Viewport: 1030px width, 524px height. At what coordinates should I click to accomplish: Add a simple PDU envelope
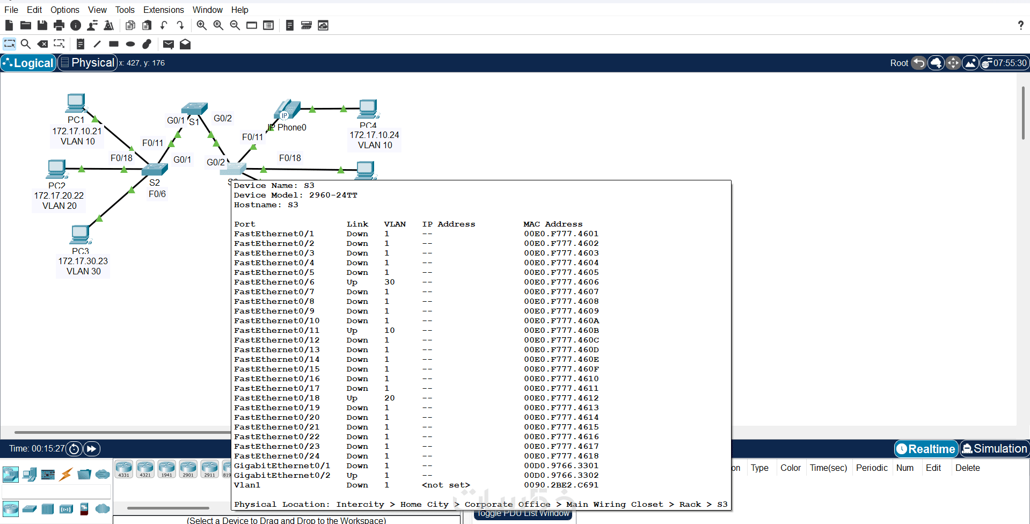pyautogui.click(x=169, y=44)
